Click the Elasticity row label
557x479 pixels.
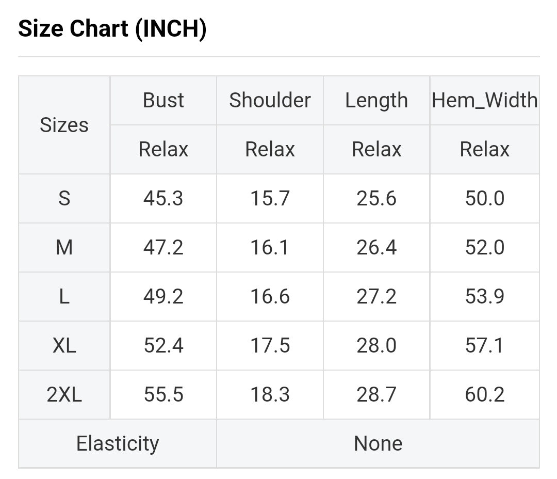point(118,443)
